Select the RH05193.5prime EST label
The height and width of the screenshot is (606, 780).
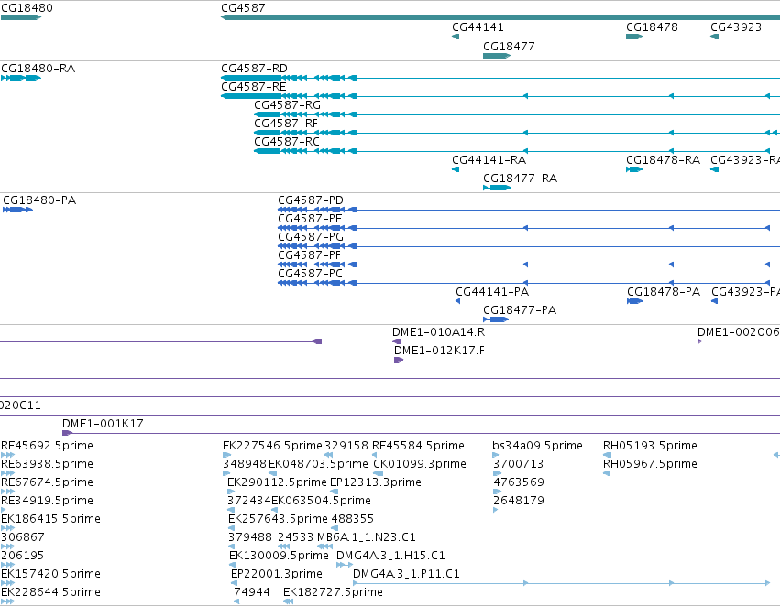tap(650, 446)
